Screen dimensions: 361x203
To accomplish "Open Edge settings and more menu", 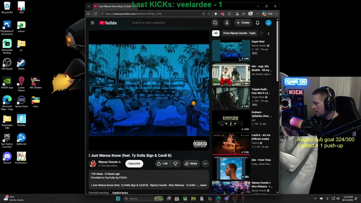I will (x=257, y=14).
